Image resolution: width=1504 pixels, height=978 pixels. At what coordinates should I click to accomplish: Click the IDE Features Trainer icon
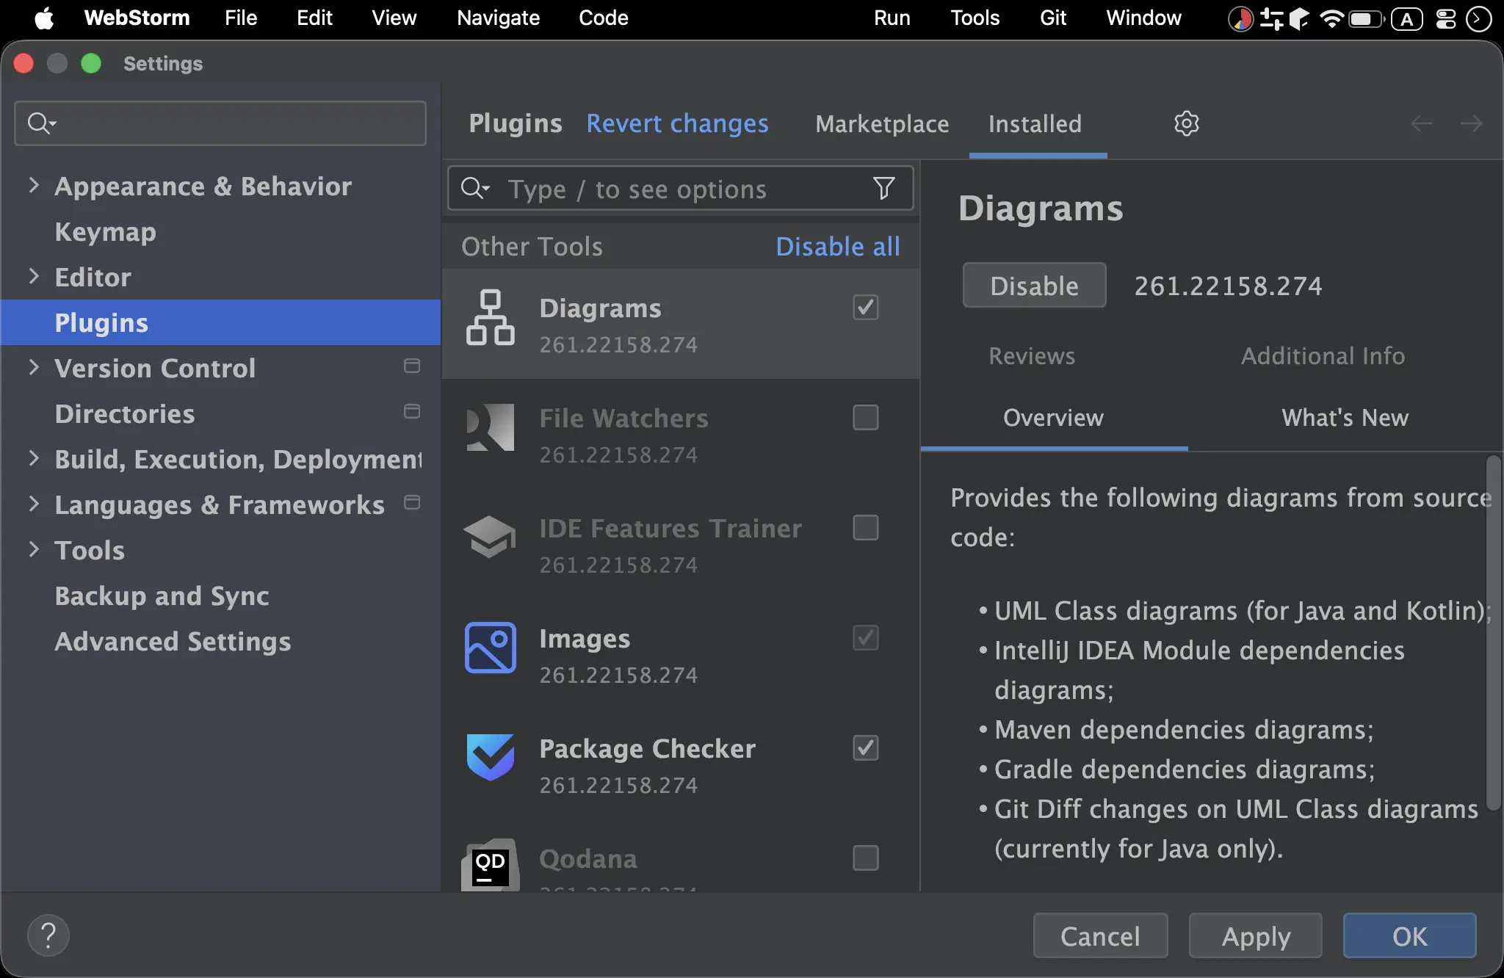pos(490,537)
